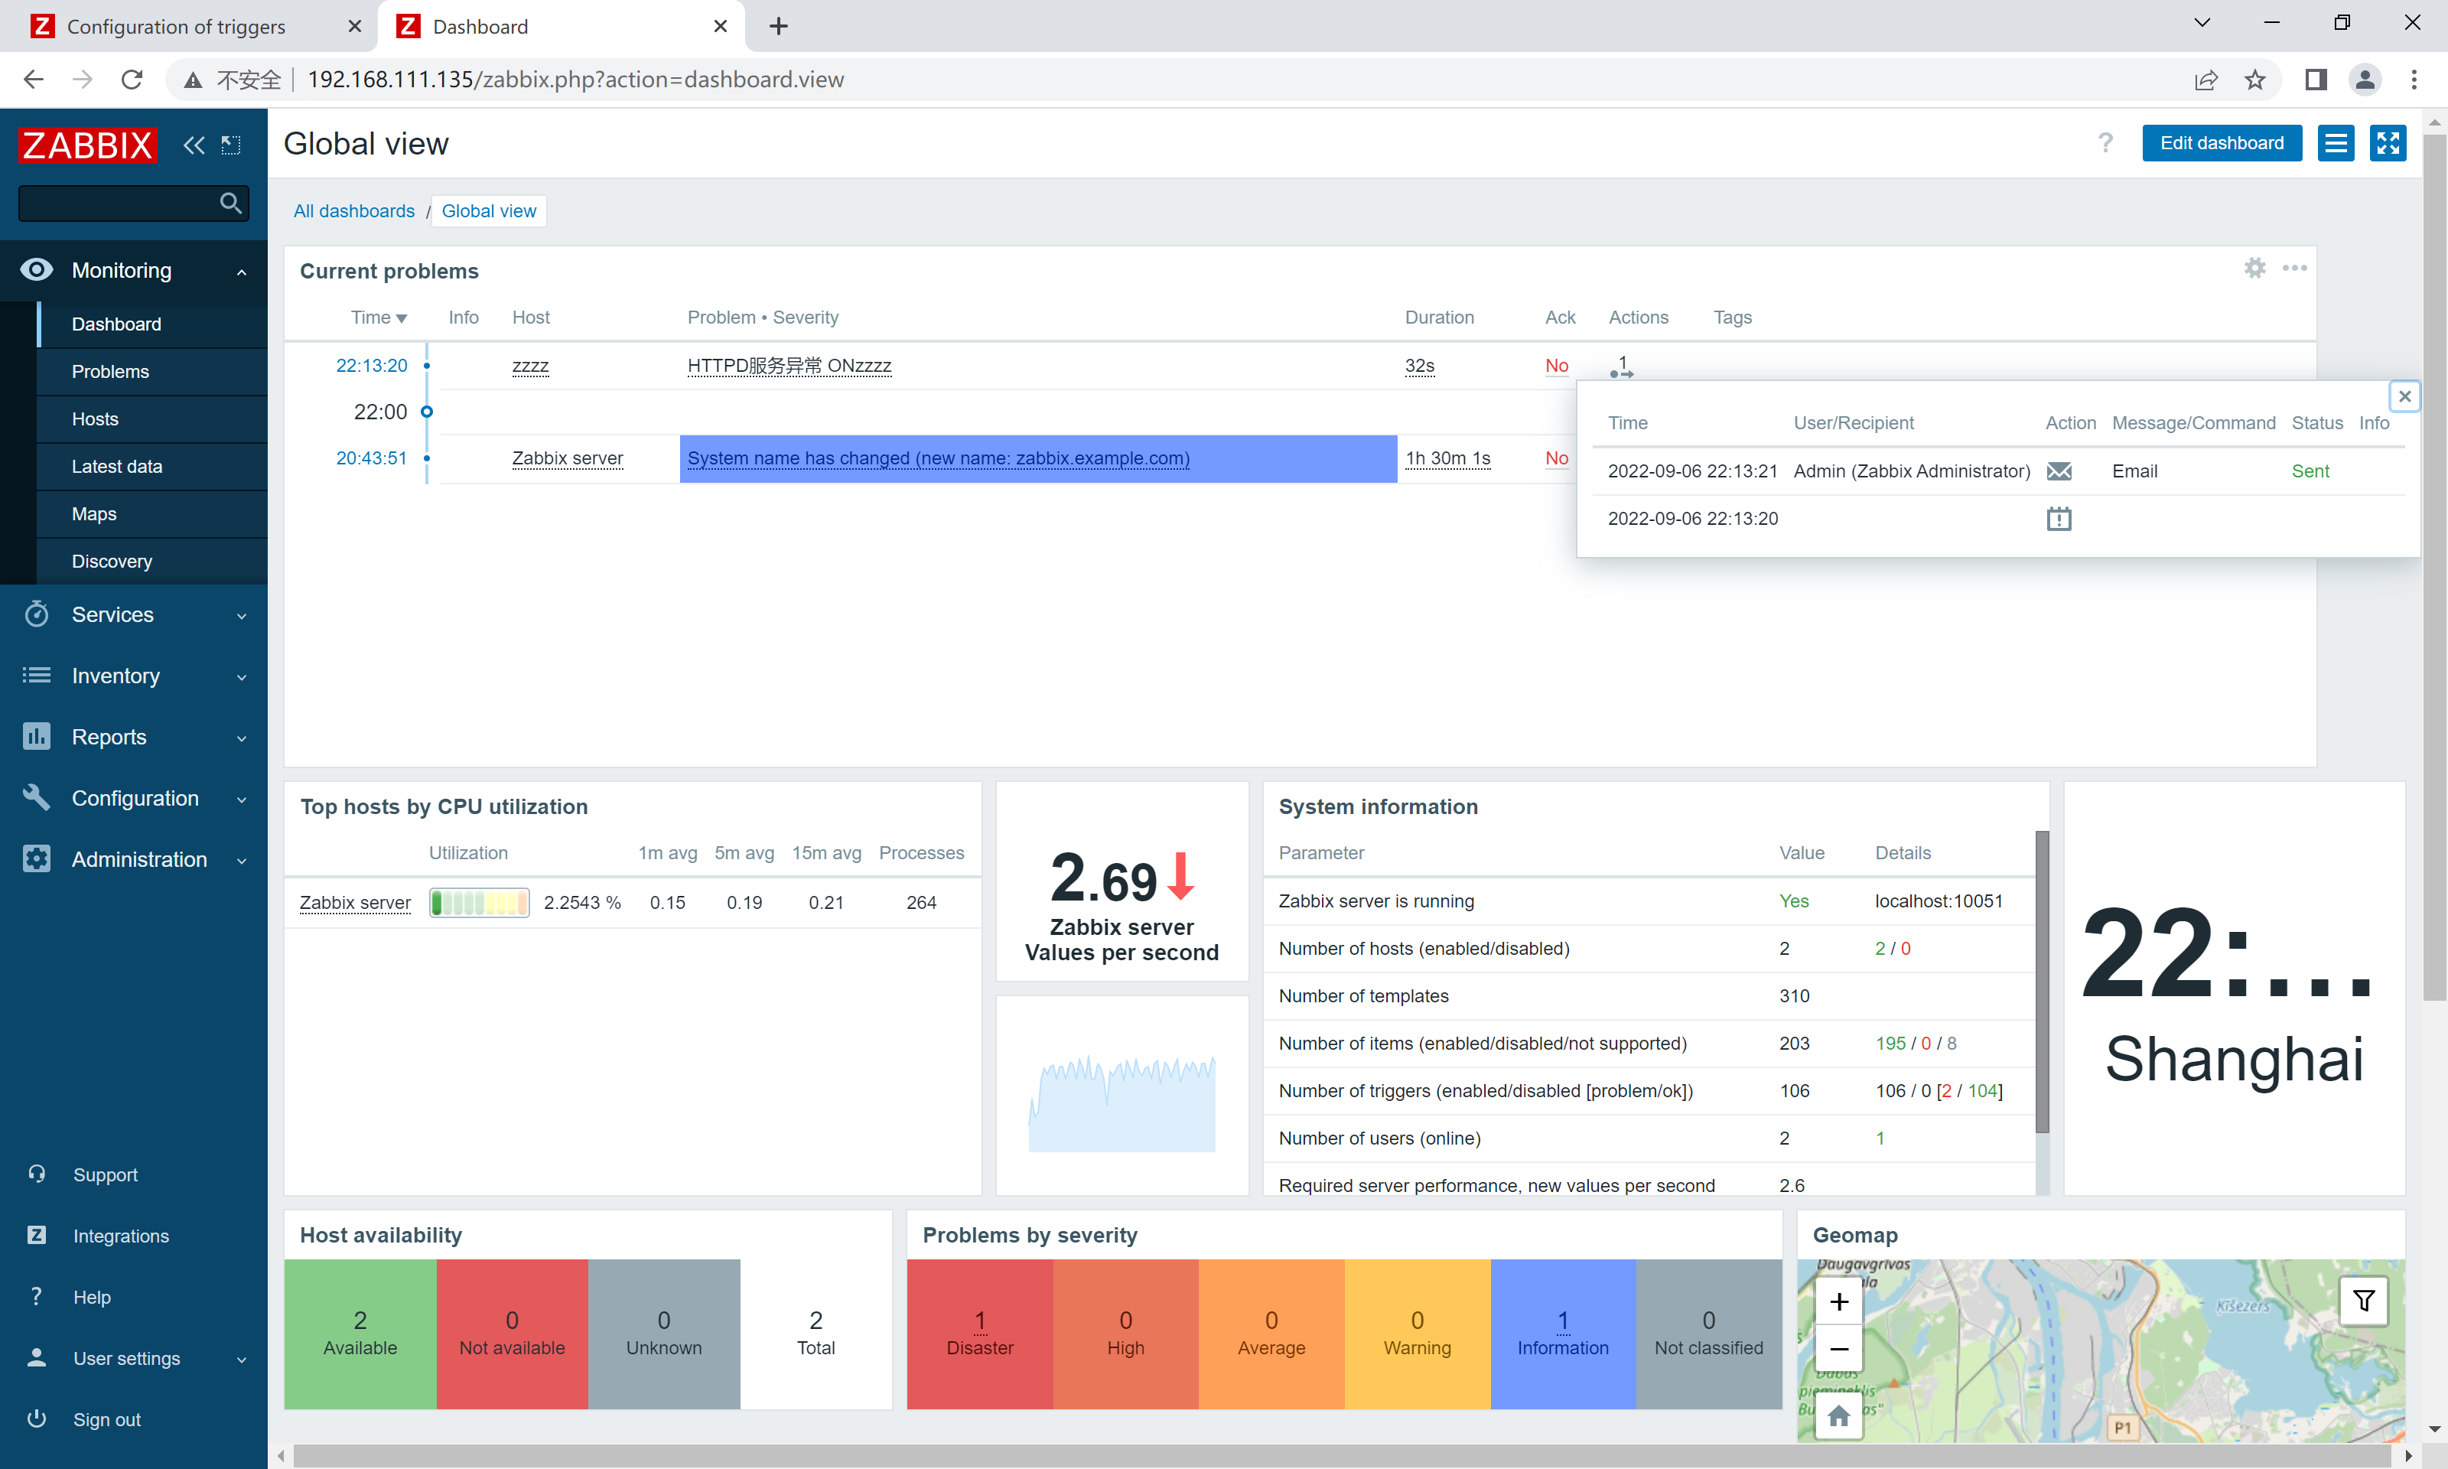Zoom out on the Geomap
2448x1469 pixels.
pos(1838,1348)
